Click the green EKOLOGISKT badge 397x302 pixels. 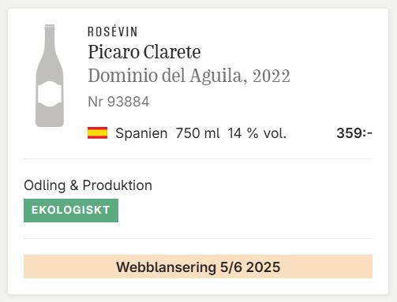coord(71,211)
